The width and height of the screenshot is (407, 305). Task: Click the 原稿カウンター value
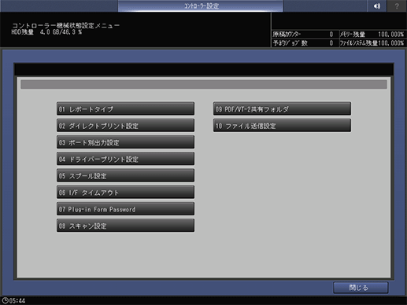click(331, 35)
